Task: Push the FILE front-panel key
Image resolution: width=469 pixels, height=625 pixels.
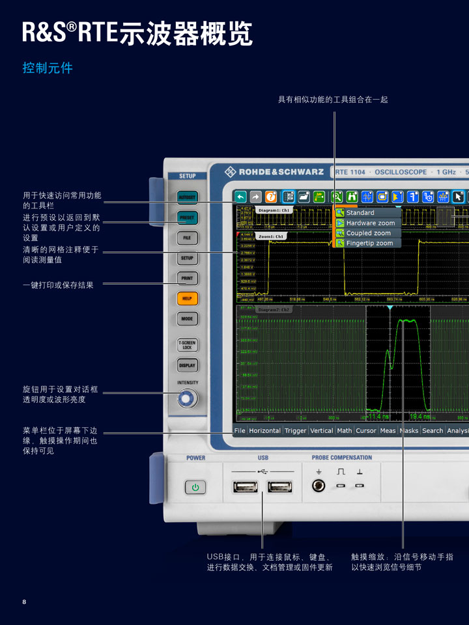Action: point(187,238)
